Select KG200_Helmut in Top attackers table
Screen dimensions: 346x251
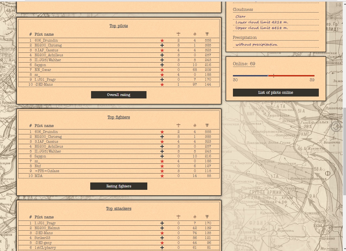pos(47,228)
